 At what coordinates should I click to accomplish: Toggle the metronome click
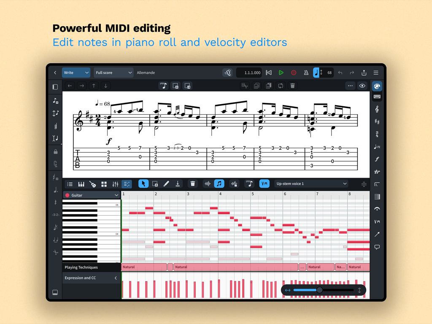[x=306, y=73]
